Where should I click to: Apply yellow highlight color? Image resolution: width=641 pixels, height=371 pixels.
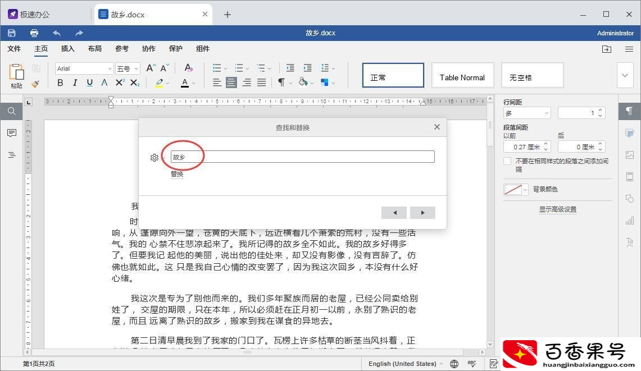coord(159,83)
